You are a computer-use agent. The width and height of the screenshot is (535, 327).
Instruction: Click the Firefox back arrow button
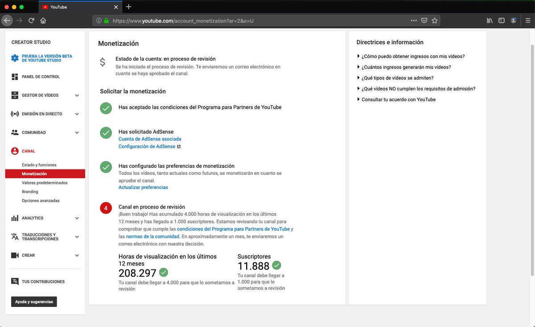click(x=7, y=20)
